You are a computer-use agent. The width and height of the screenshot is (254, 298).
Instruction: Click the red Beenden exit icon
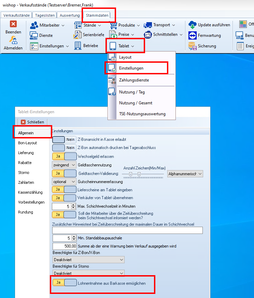click(x=13, y=24)
